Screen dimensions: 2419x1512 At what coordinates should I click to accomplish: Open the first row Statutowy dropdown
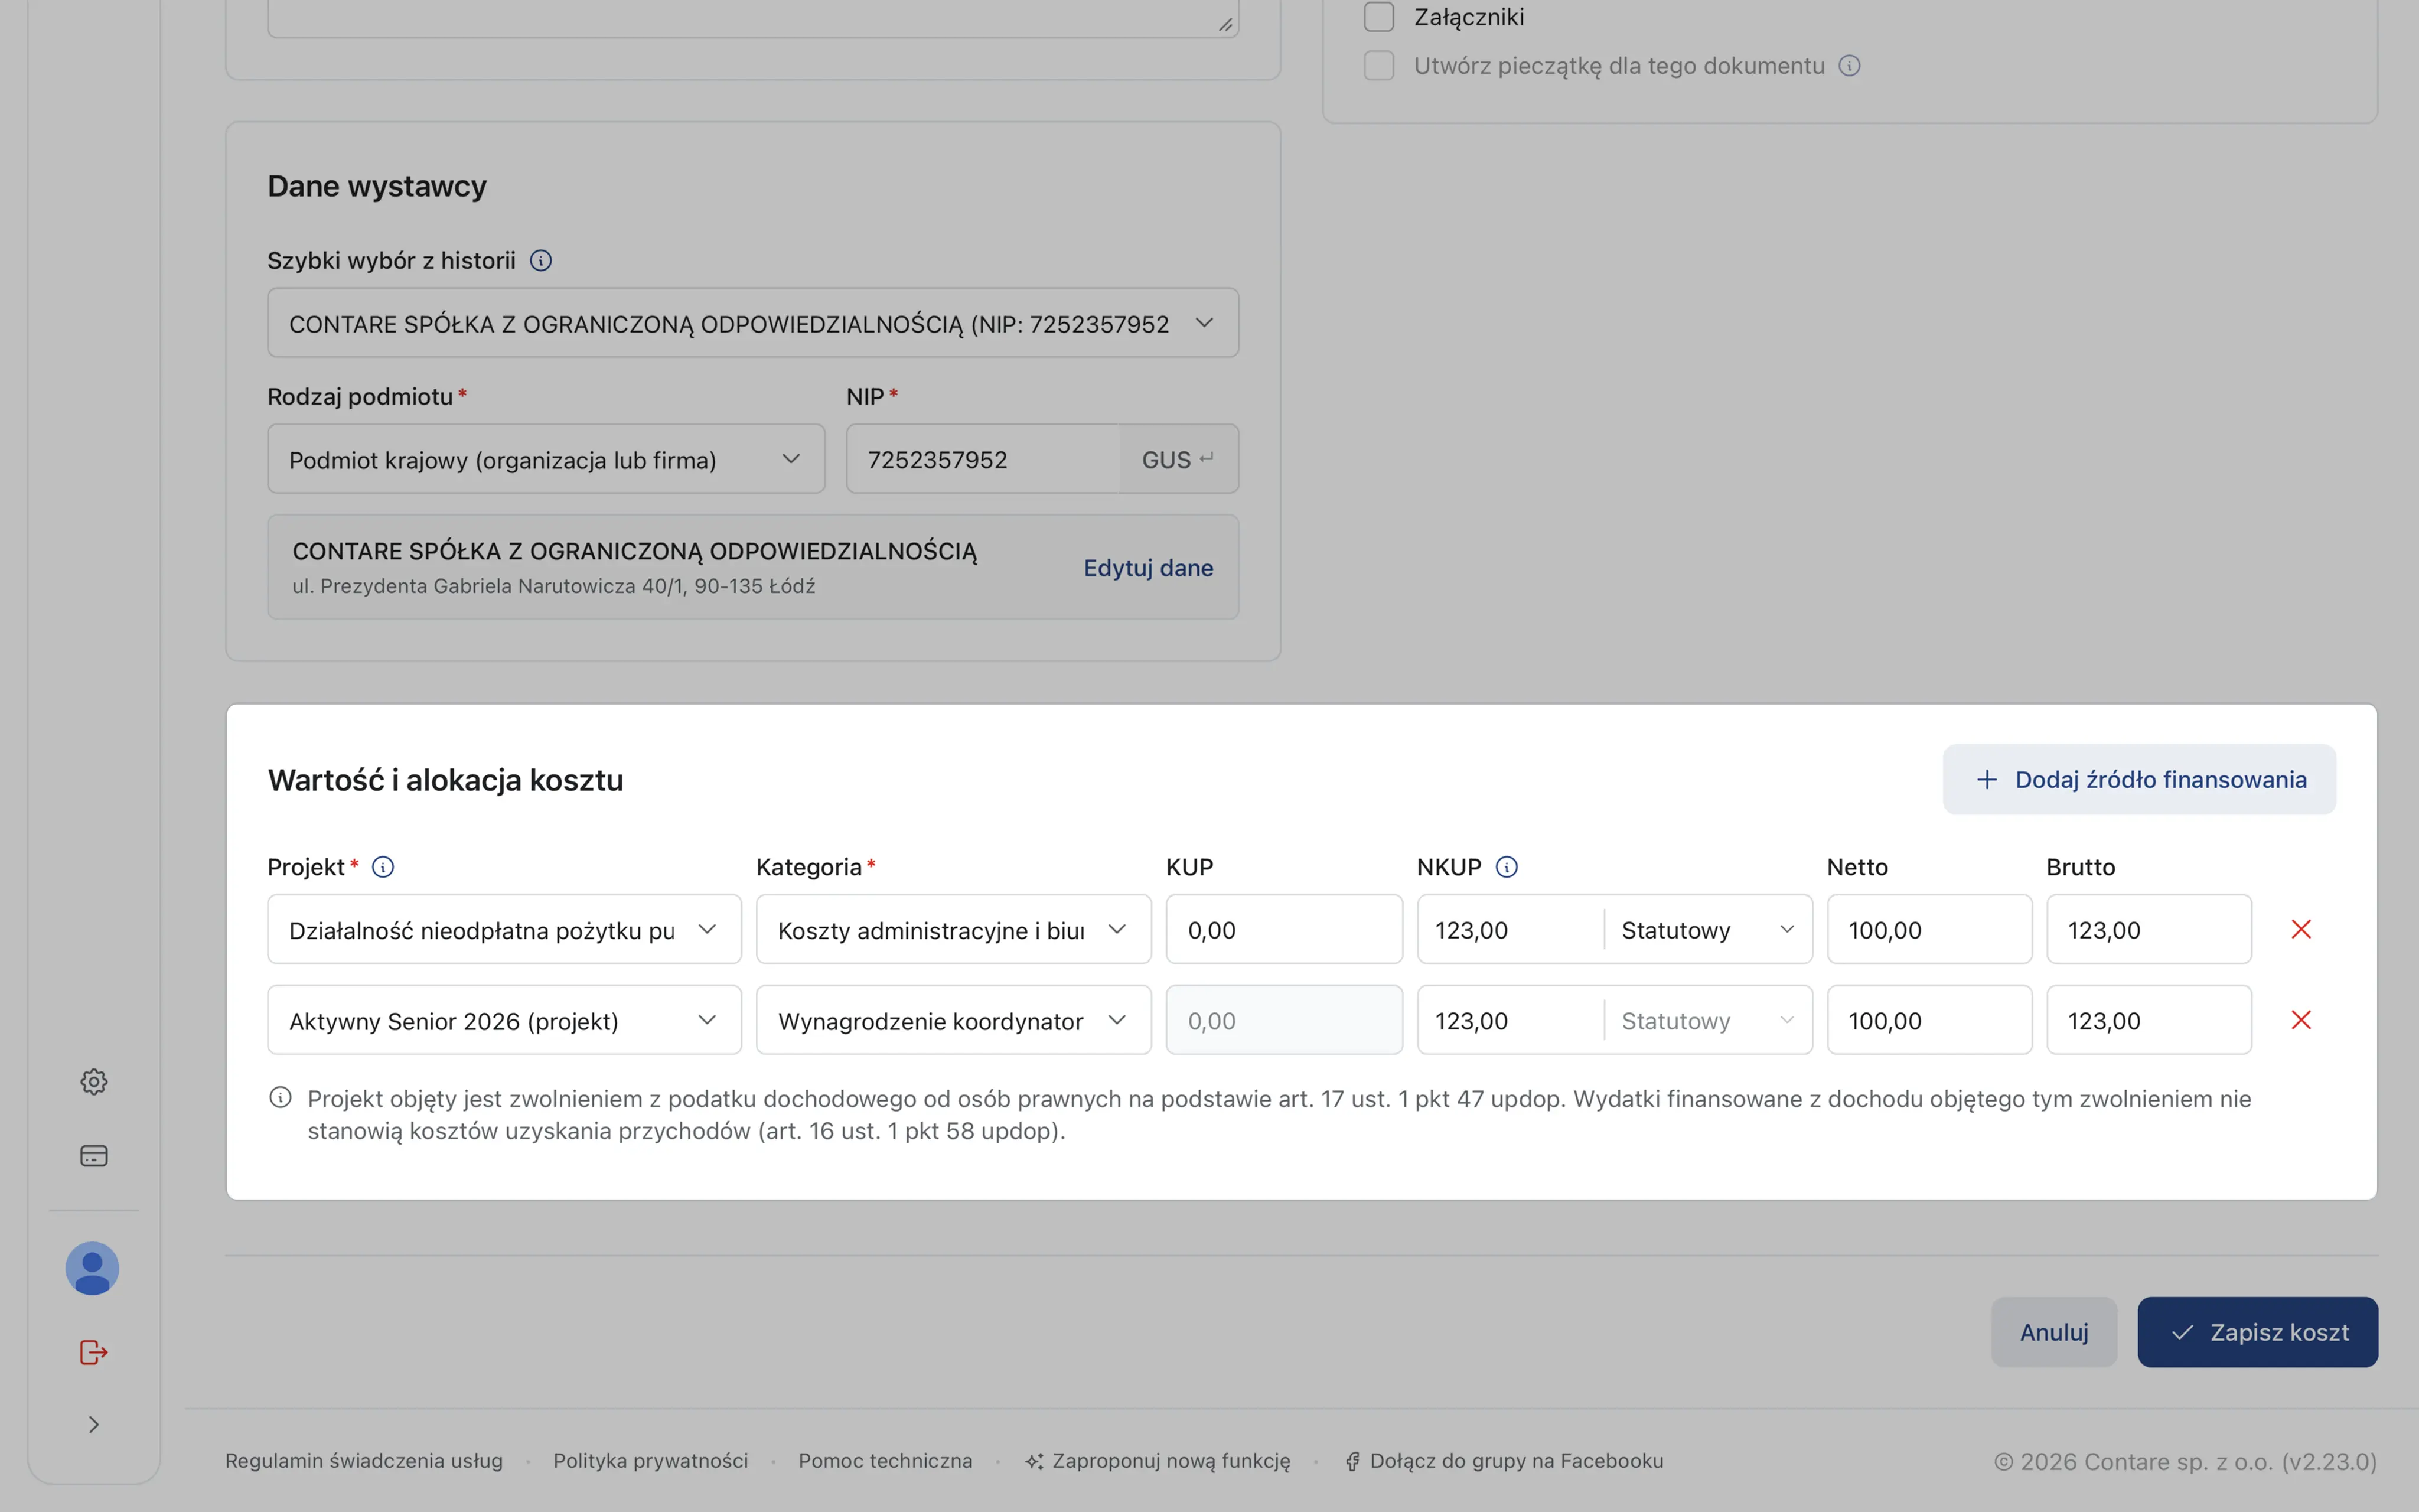tap(1706, 930)
